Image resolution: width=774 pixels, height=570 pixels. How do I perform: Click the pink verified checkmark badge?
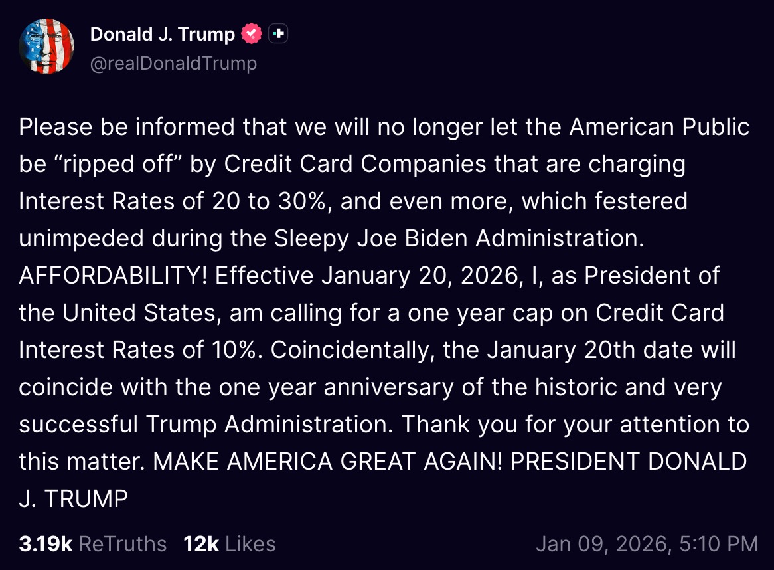(250, 33)
